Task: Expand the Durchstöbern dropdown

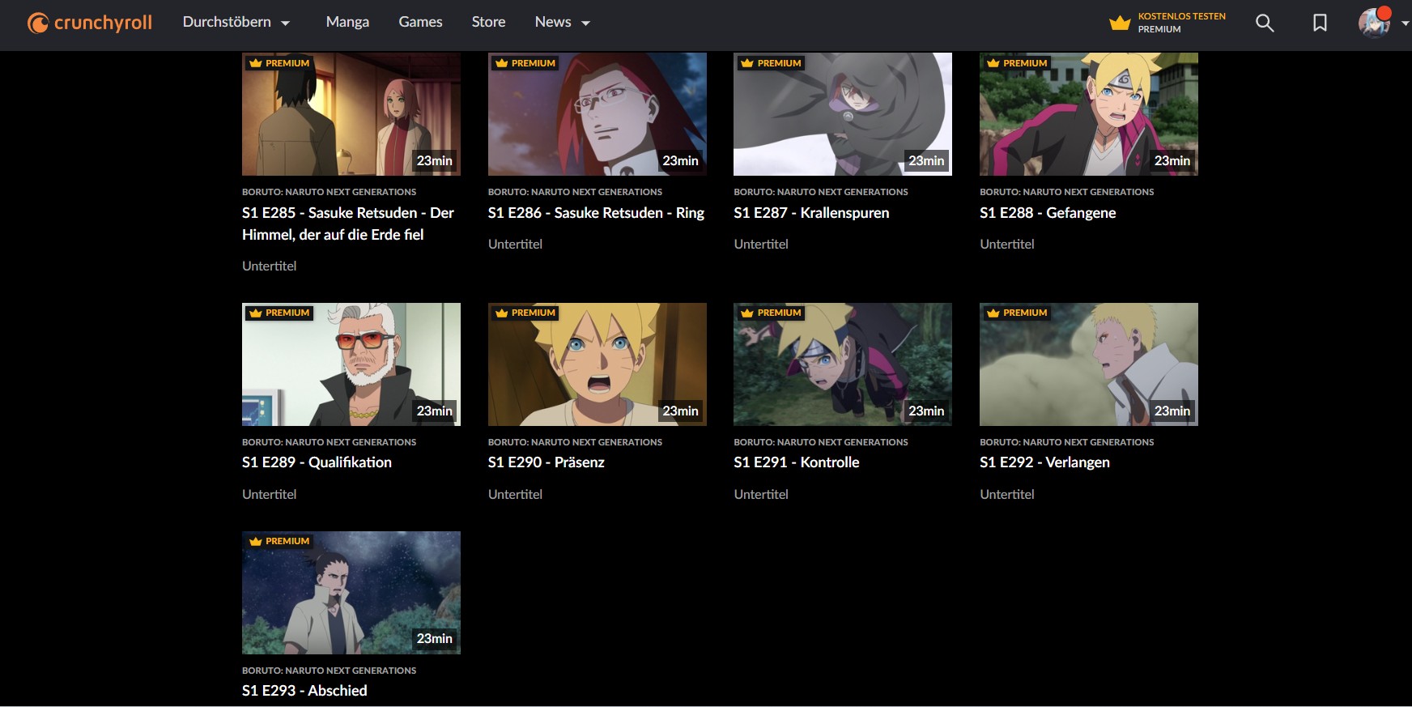Action: 236,23
